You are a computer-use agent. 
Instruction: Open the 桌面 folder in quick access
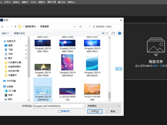coord(10,45)
